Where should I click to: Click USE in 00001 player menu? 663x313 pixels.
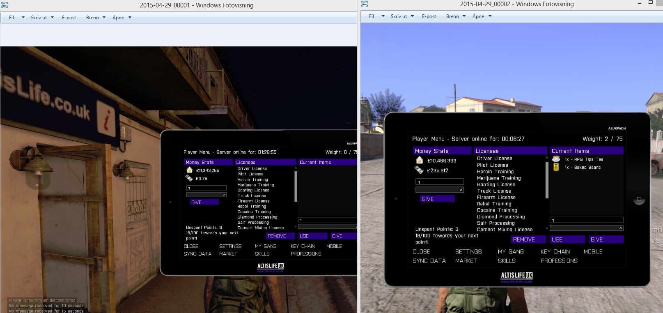(x=313, y=236)
